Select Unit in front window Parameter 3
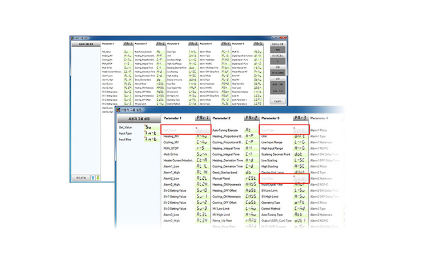Viewport: 428px width, 260px height. click(264, 136)
